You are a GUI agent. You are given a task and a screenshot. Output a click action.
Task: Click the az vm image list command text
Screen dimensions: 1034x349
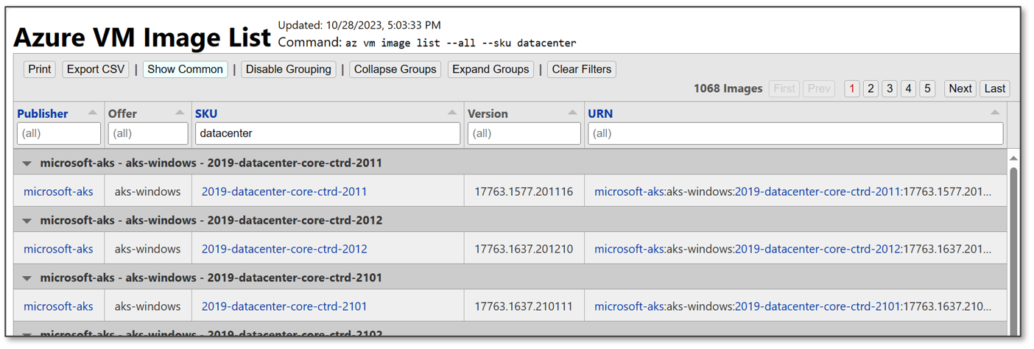click(x=461, y=43)
